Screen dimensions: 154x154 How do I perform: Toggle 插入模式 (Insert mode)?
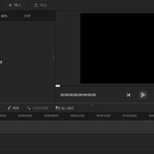(x=65, y=108)
